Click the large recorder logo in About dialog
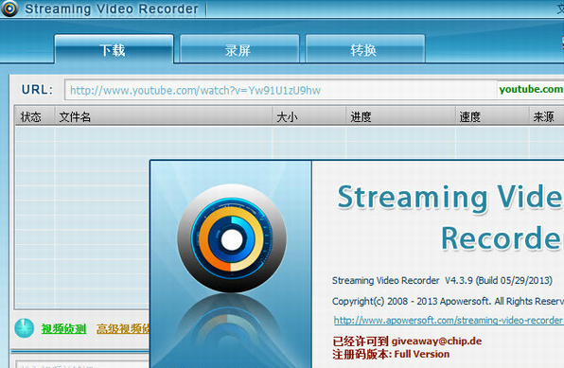The image size is (564, 368). [232, 238]
